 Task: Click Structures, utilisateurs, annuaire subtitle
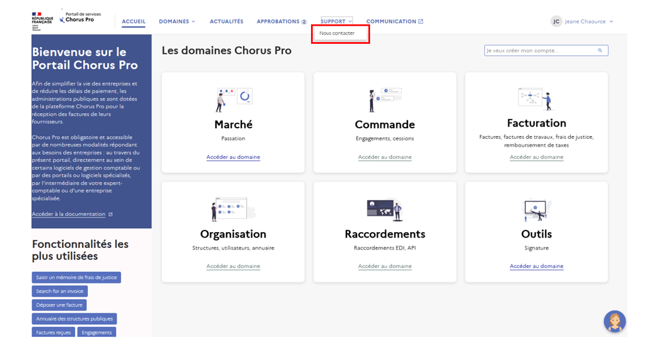click(x=233, y=248)
